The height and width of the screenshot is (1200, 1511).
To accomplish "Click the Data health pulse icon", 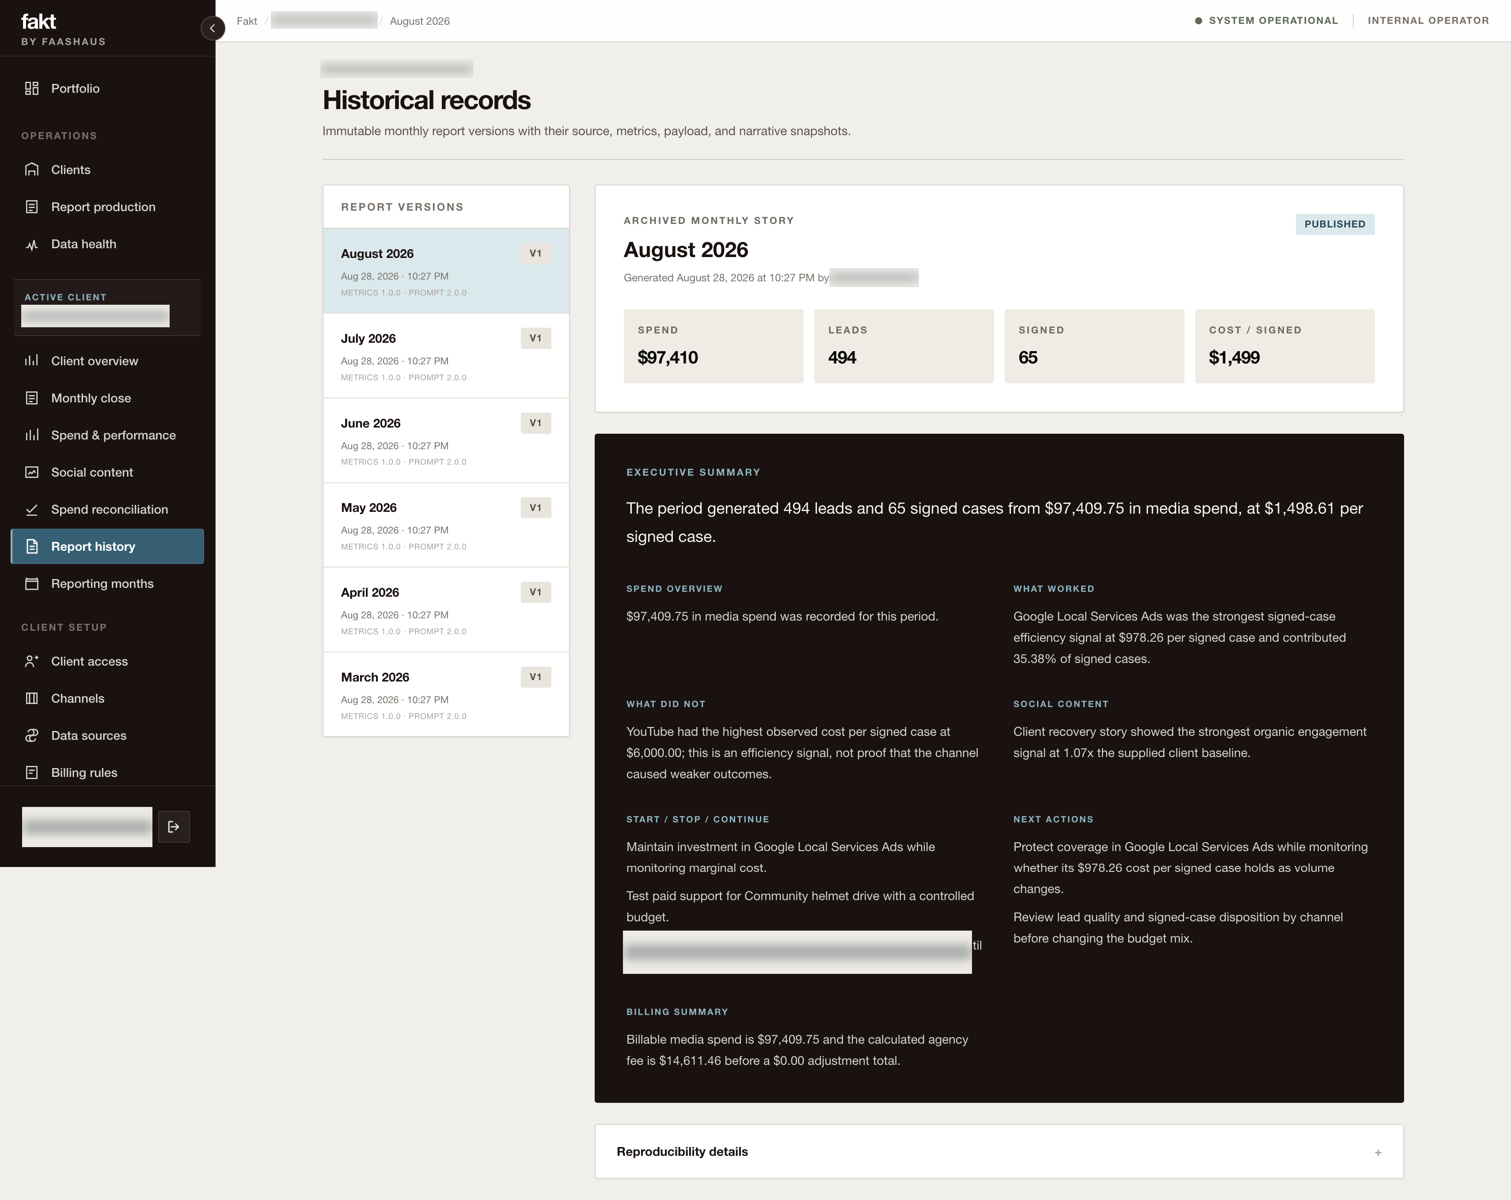I will 31,244.
